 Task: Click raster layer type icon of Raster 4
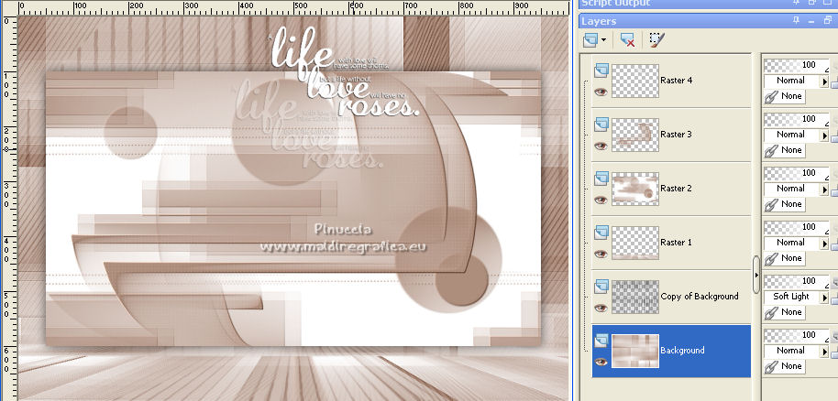(x=601, y=70)
